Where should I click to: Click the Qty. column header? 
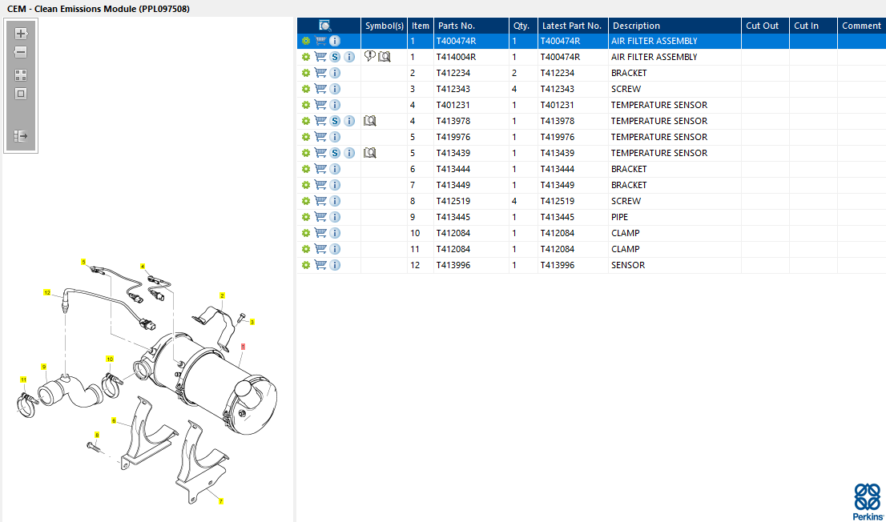[522, 26]
